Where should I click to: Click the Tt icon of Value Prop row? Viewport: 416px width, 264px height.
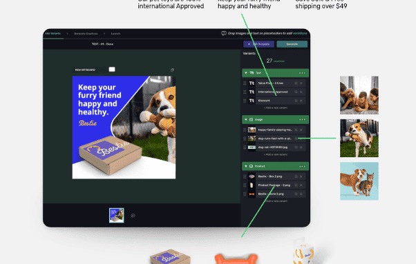(x=252, y=83)
